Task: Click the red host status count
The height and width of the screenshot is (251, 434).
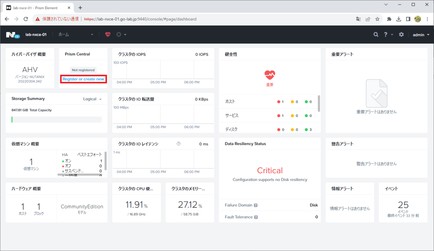Action: pyautogui.click(x=280, y=102)
